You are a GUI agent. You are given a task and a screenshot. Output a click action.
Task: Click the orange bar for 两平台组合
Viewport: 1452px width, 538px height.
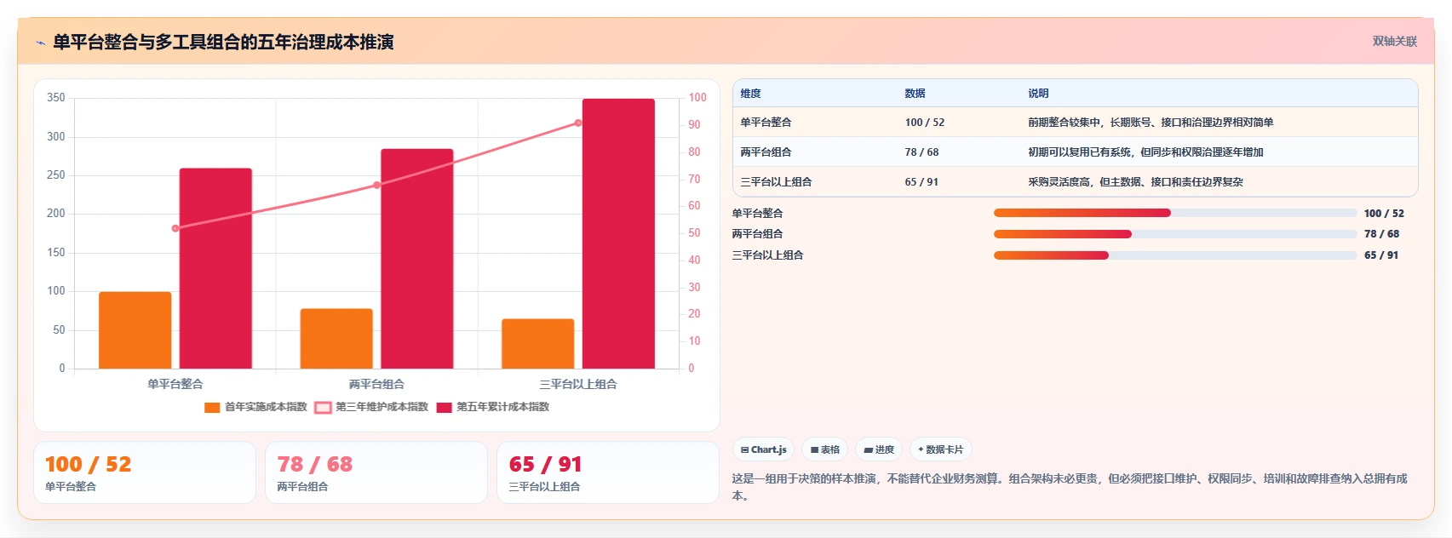[x=336, y=339]
